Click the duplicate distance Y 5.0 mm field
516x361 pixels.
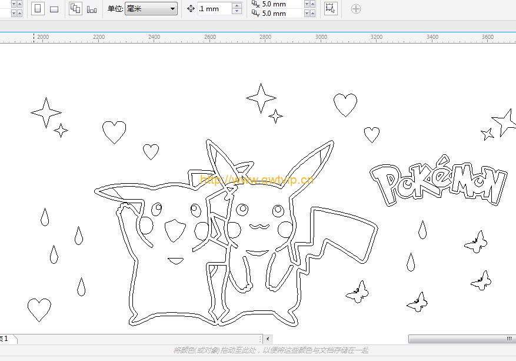pyautogui.click(x=282, y=14)
